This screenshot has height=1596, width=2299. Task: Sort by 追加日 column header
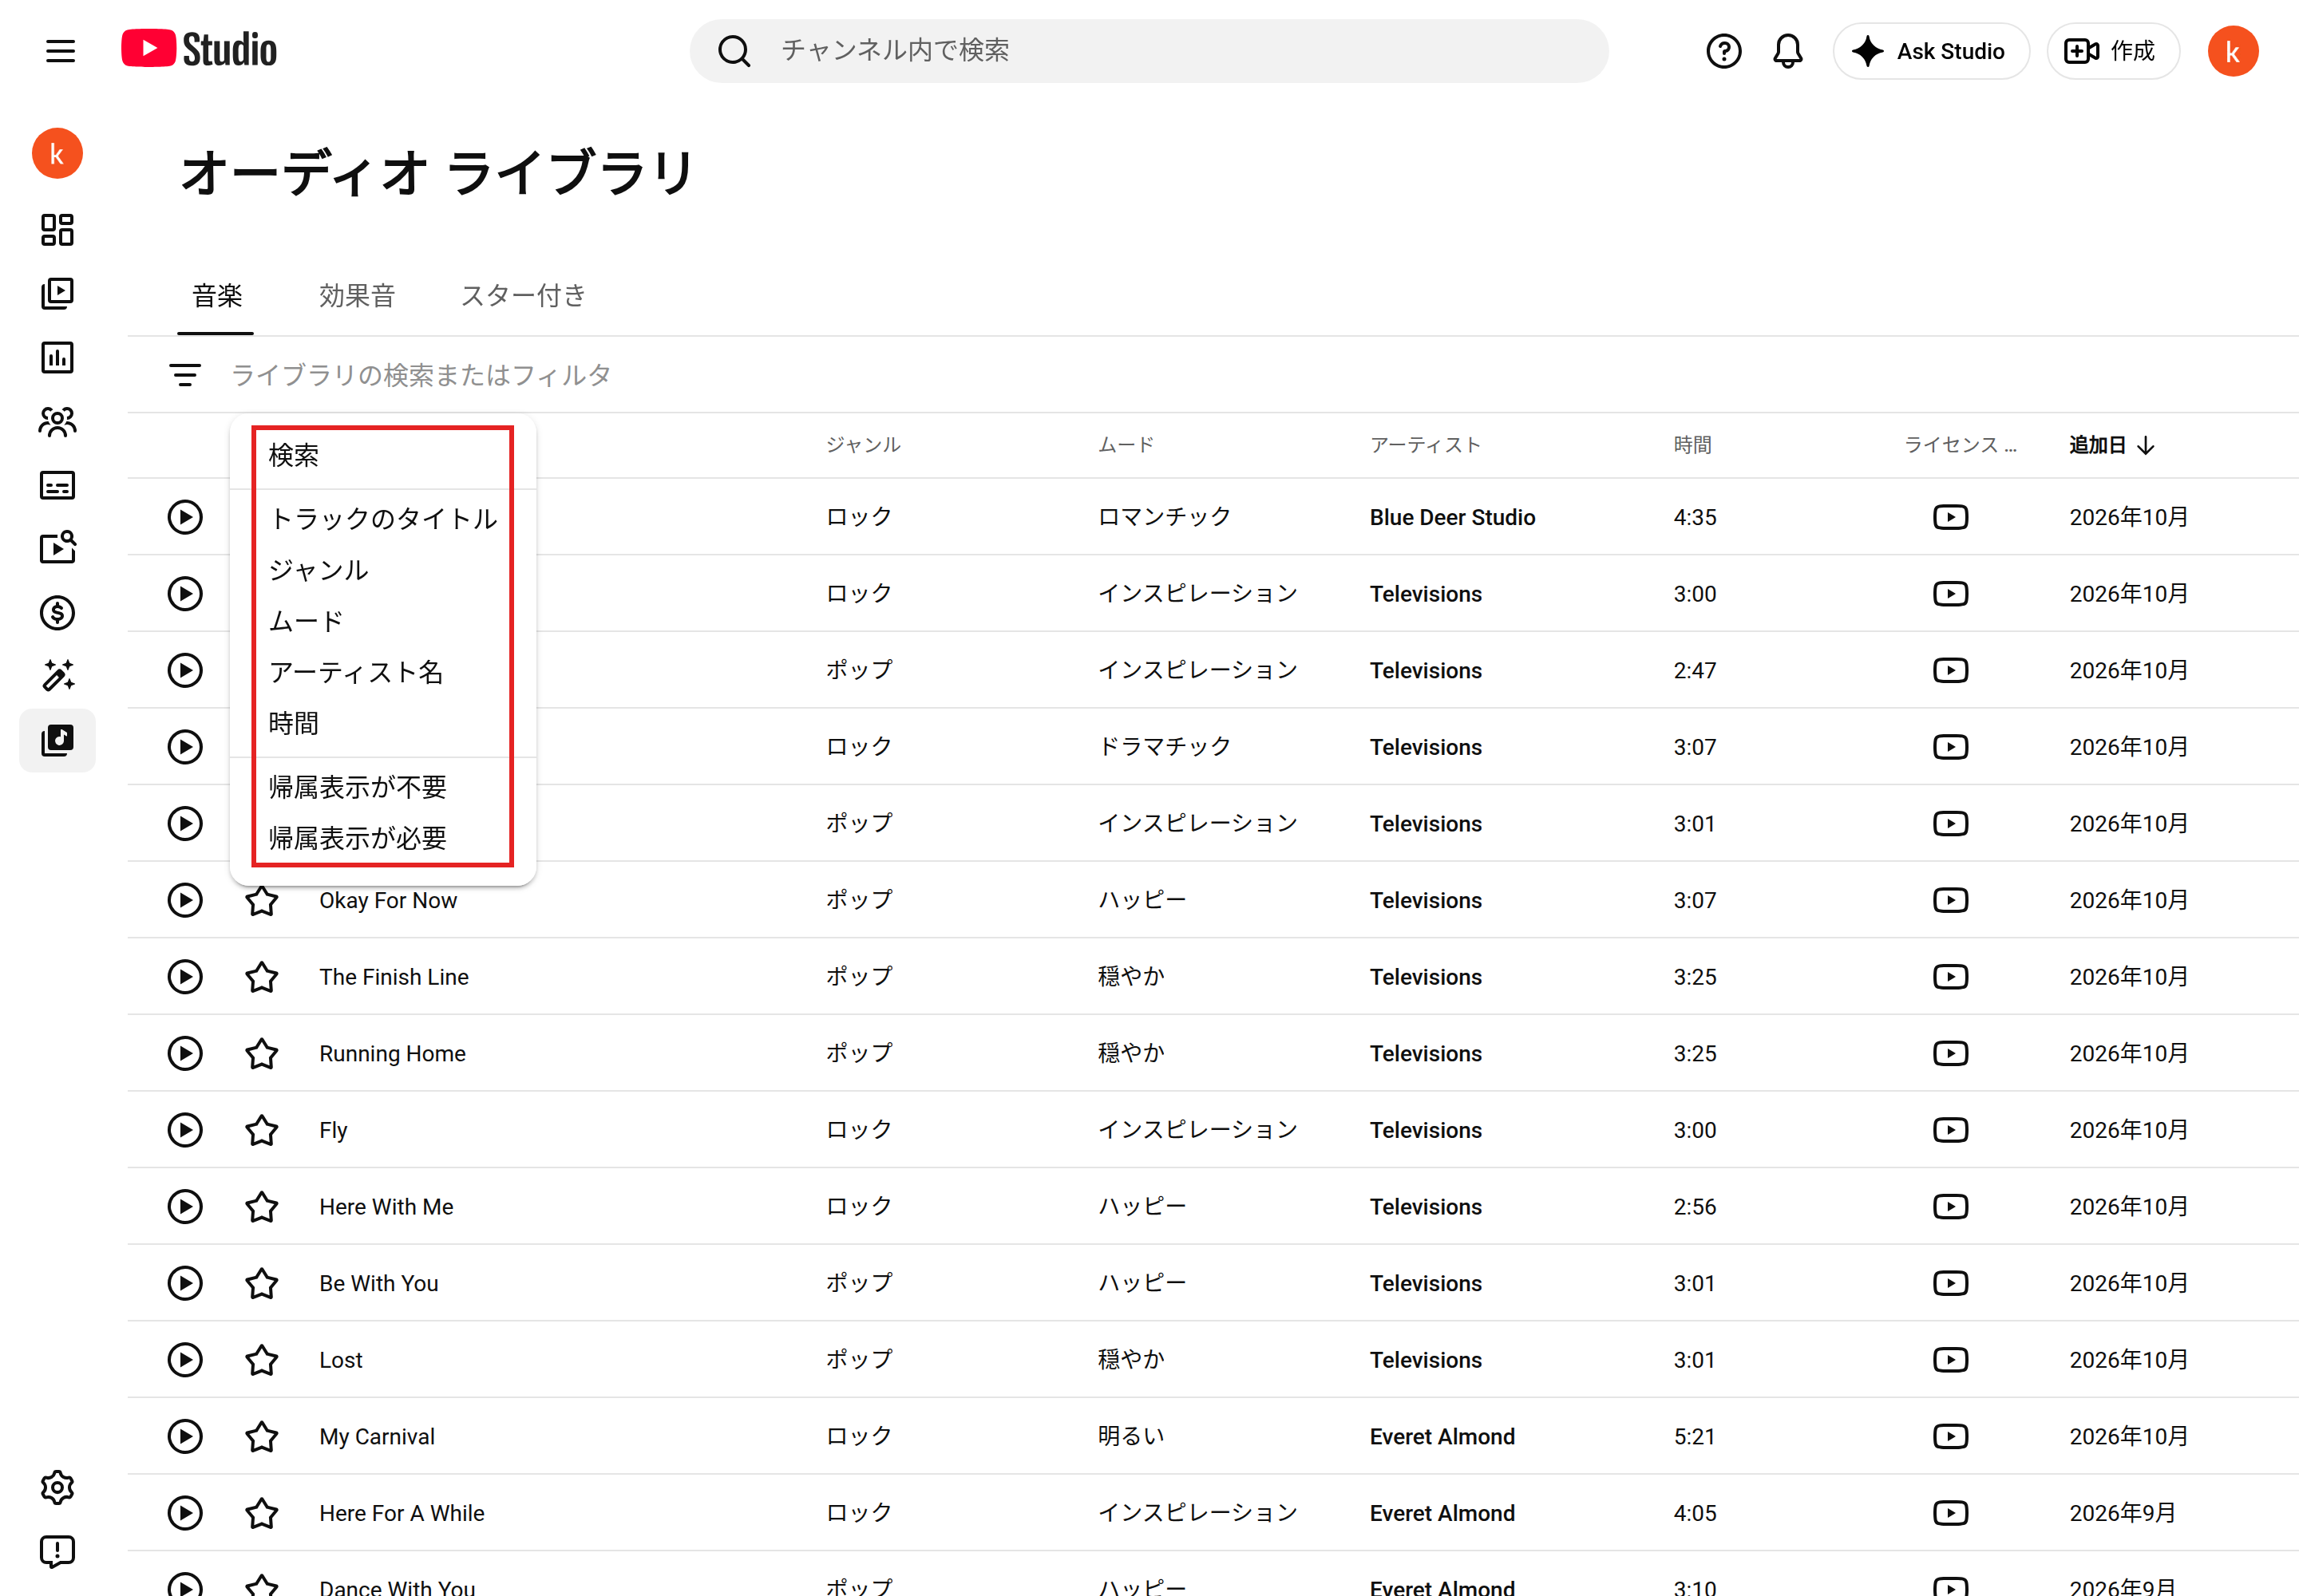(2111, 445)
